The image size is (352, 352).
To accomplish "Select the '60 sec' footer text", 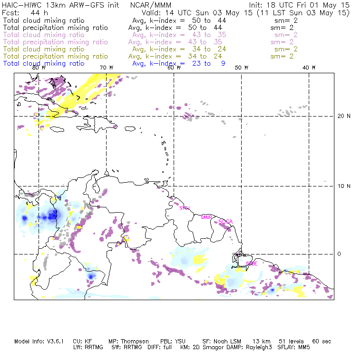I will click(322, 342).
